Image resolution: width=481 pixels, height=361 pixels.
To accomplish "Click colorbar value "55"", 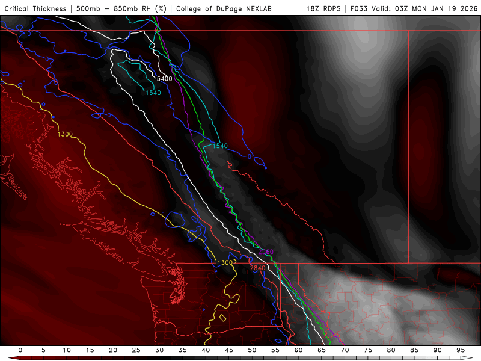I will (x=275, y=350).
